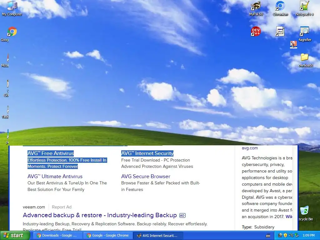Image resolution: width=320 pixels, height=240 pixels.
Task: Click the safely remove hardware tray icon
Action: (x=297, y=236)
